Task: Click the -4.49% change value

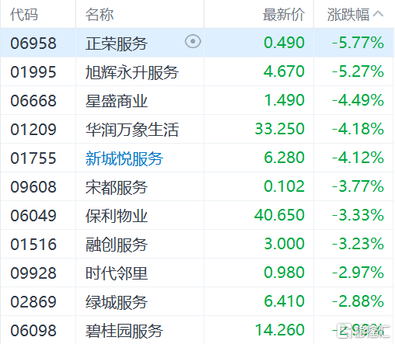Action: (358, 100)
